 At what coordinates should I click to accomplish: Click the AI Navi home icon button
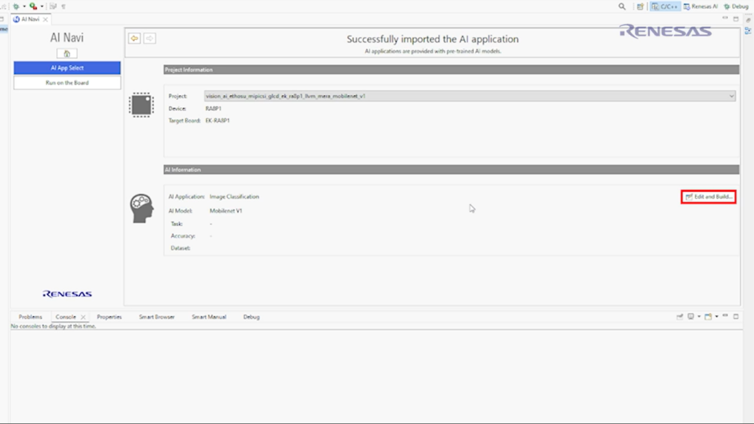67,53
